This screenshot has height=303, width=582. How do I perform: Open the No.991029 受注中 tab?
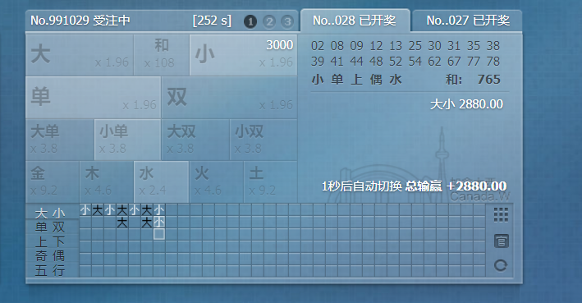(x=80, y=21)
